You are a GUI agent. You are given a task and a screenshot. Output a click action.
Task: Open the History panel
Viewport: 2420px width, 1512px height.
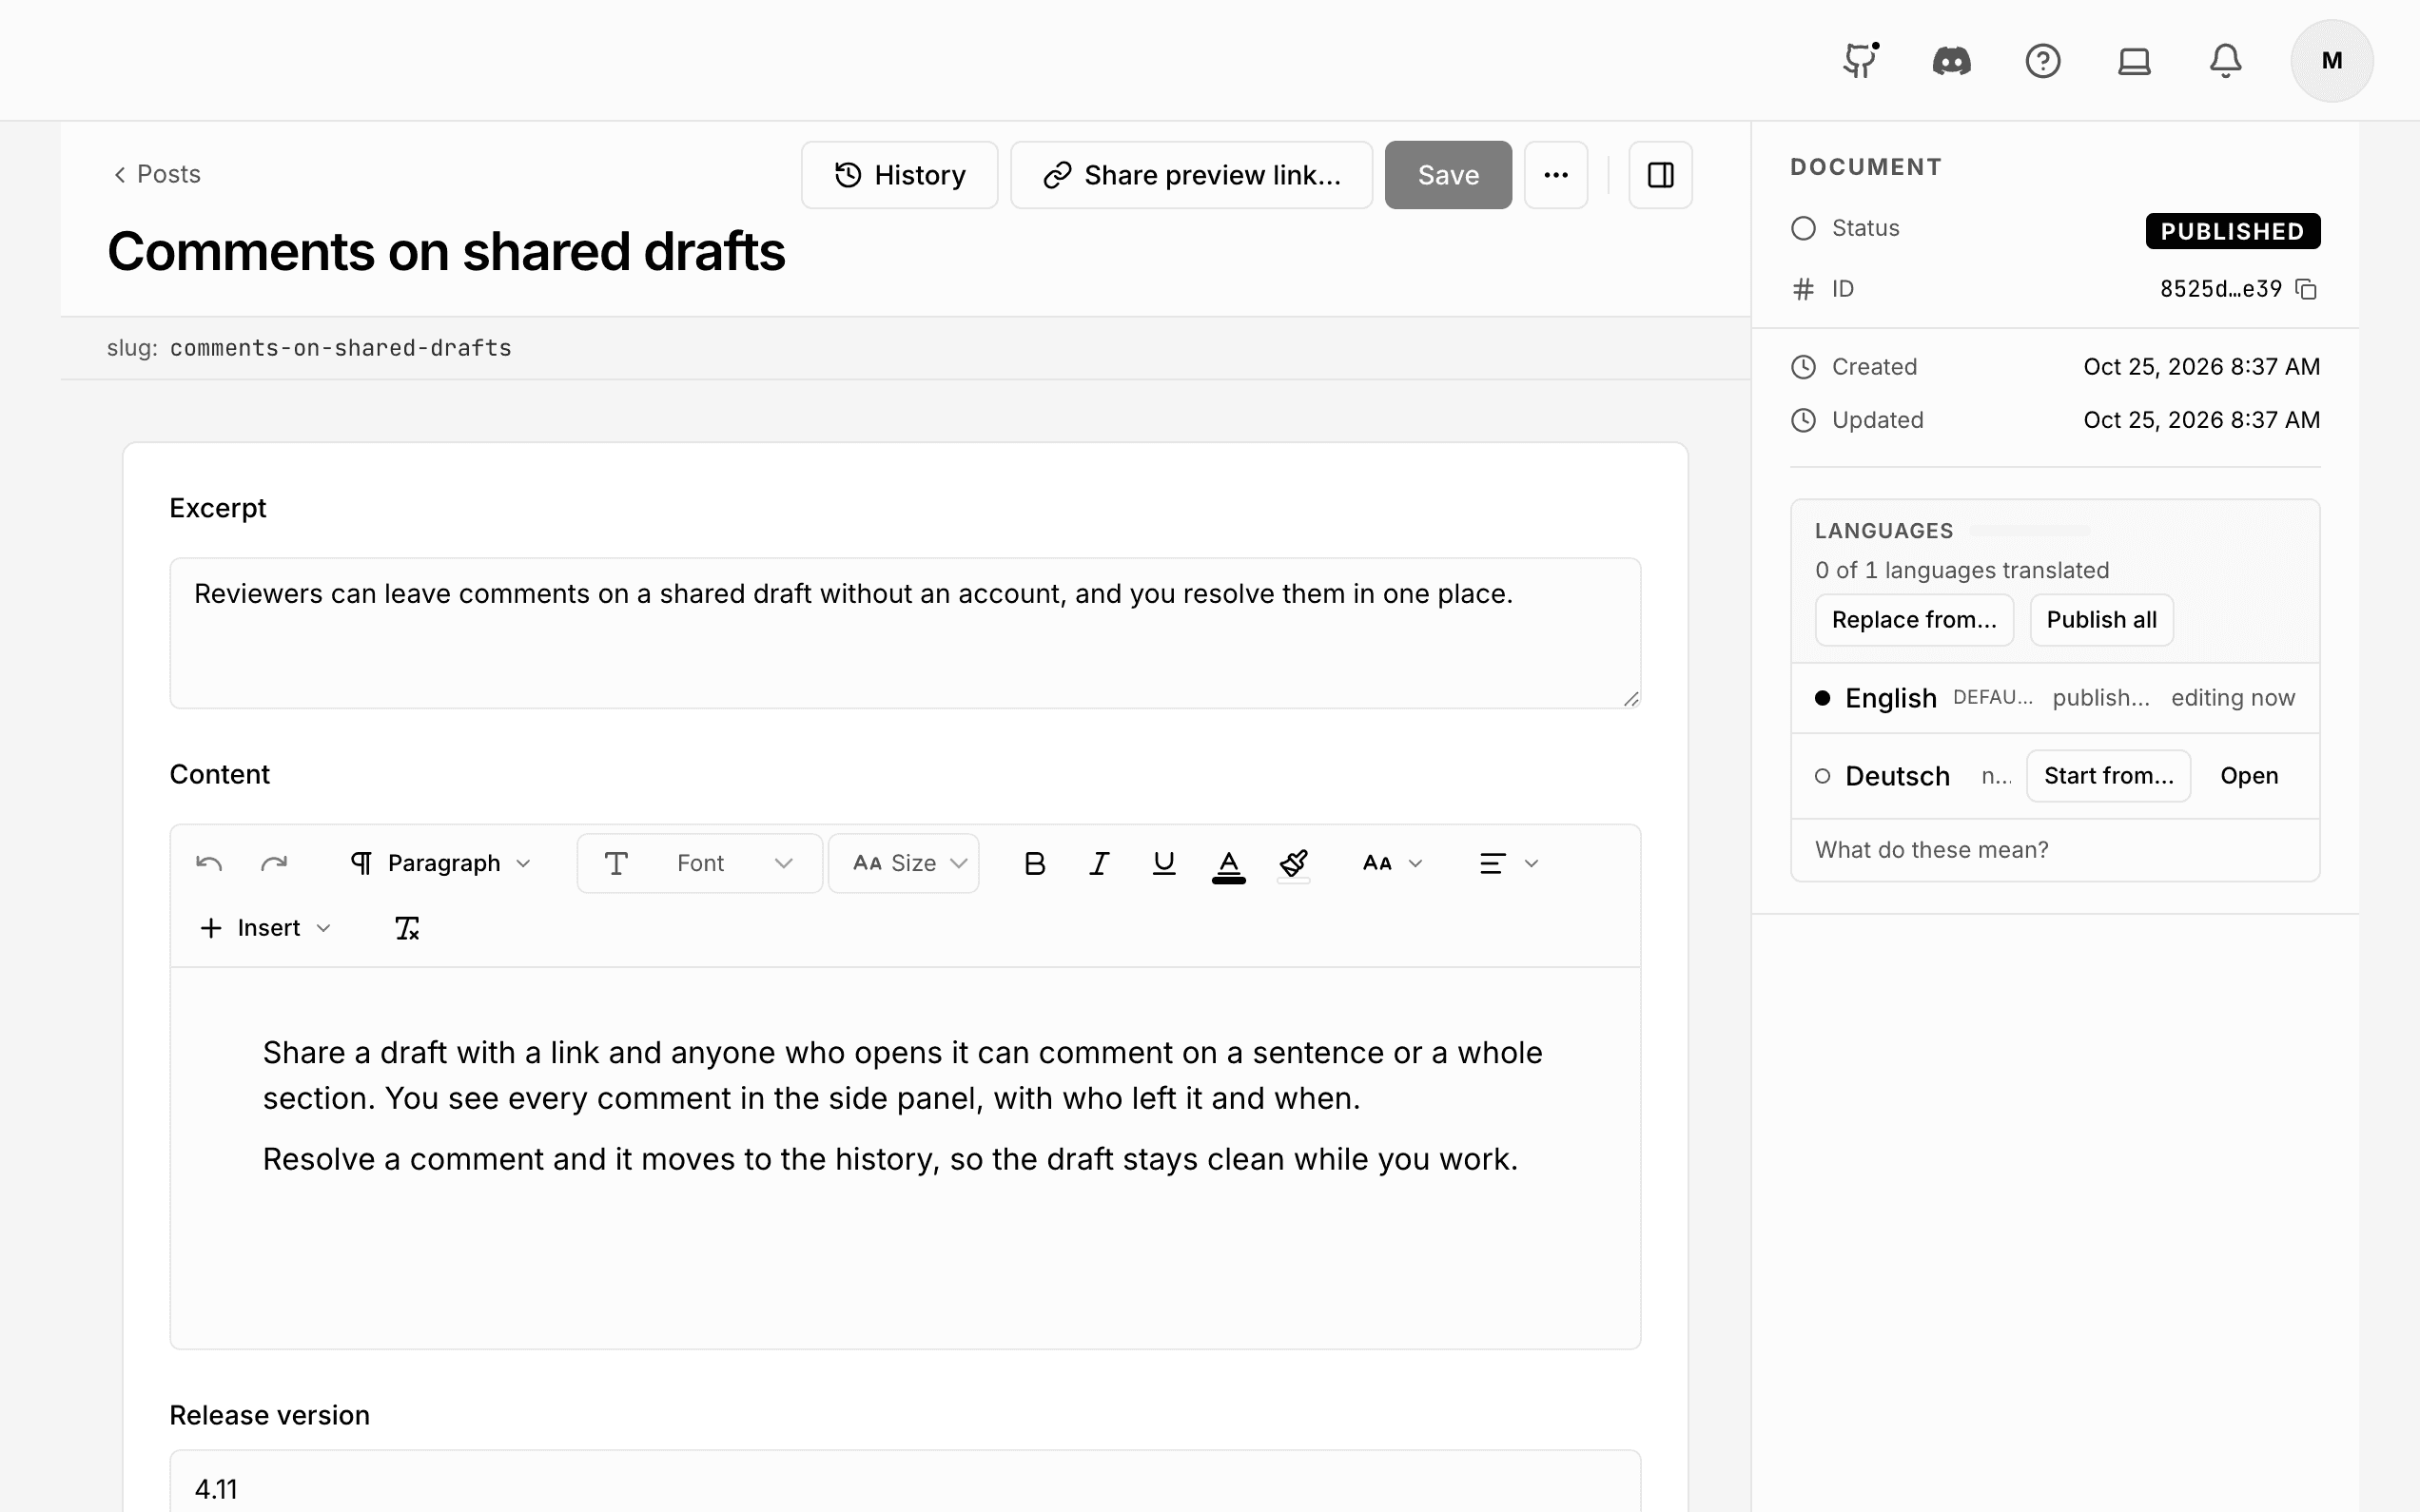click(899, 175)
